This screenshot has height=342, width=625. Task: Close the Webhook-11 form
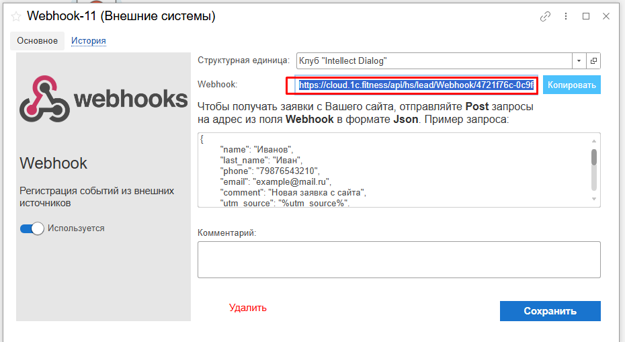606,17
